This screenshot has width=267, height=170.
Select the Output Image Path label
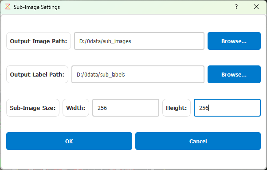tap(39, 41)
